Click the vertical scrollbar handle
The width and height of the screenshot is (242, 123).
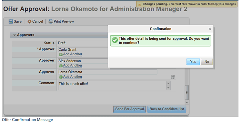(187, 92)
